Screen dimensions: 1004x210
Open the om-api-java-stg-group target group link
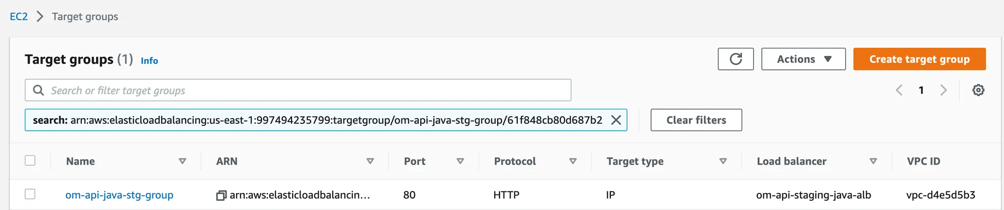(119, 195)
